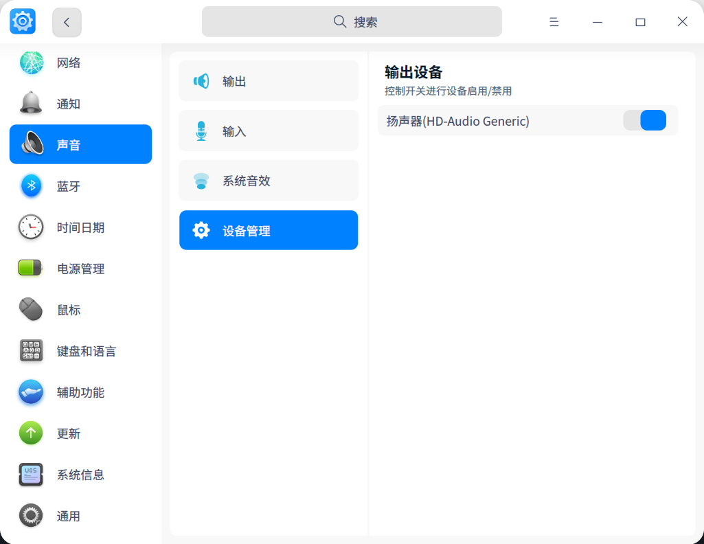Disable the 扬声器(HD-Audio Generic) speaker switch
The image size is (704, 544).
coord(645,120)
